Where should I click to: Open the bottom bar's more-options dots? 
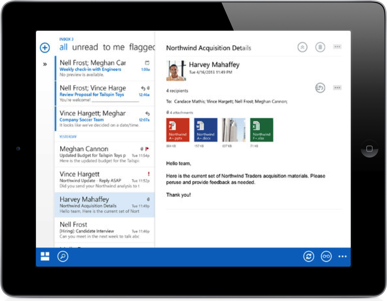tap(342, 256)
